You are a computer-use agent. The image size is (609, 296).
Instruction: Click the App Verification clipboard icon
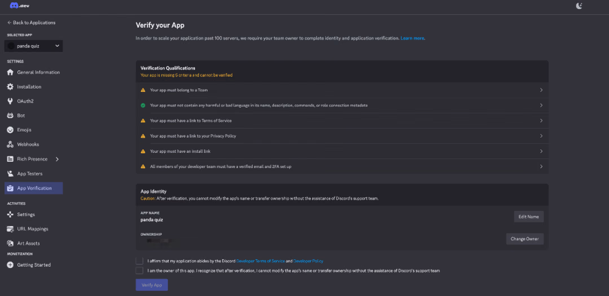click(11, 189)
